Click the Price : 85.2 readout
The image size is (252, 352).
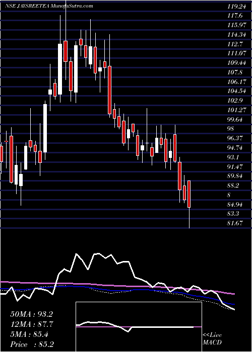(32, 344)
